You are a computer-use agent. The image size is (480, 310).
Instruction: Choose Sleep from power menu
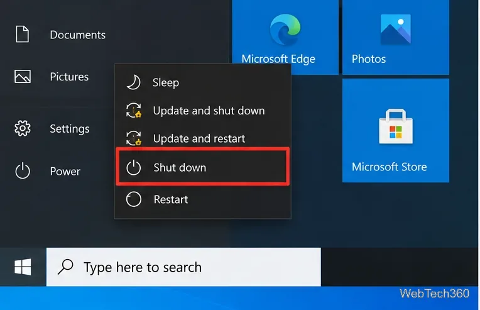[166, 82]
